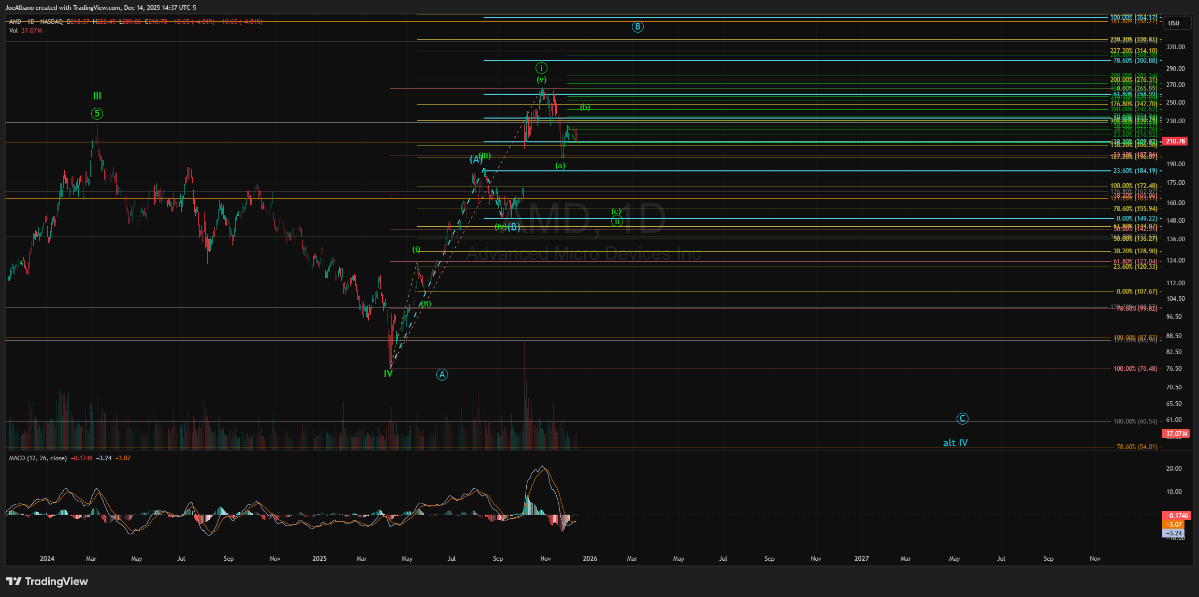The width and height of the screenshot is (1199, 597).
Task: Select the circled B wave label
Action: click(x=638, y=26)
